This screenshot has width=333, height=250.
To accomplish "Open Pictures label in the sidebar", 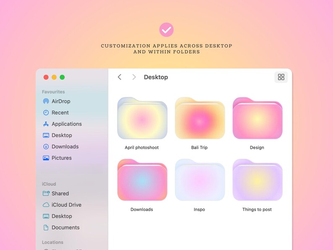I will click(62, 158).
